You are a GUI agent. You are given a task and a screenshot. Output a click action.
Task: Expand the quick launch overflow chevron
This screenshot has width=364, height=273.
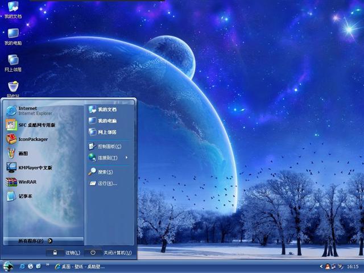tap(48, 264)
